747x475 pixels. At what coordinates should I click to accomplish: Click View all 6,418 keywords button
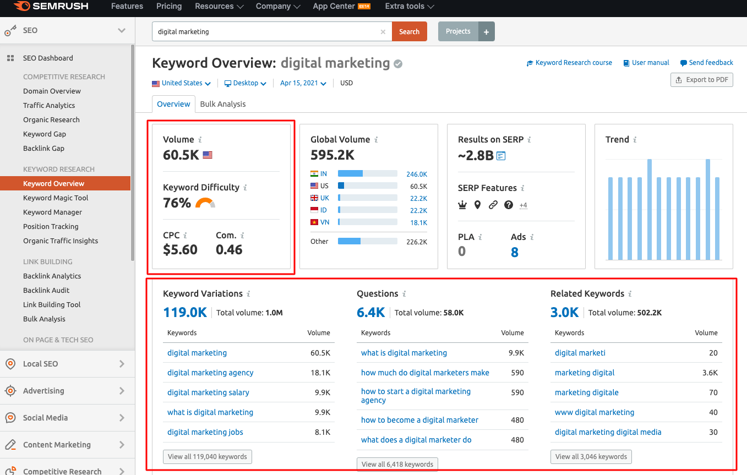[x=397, y=465]
